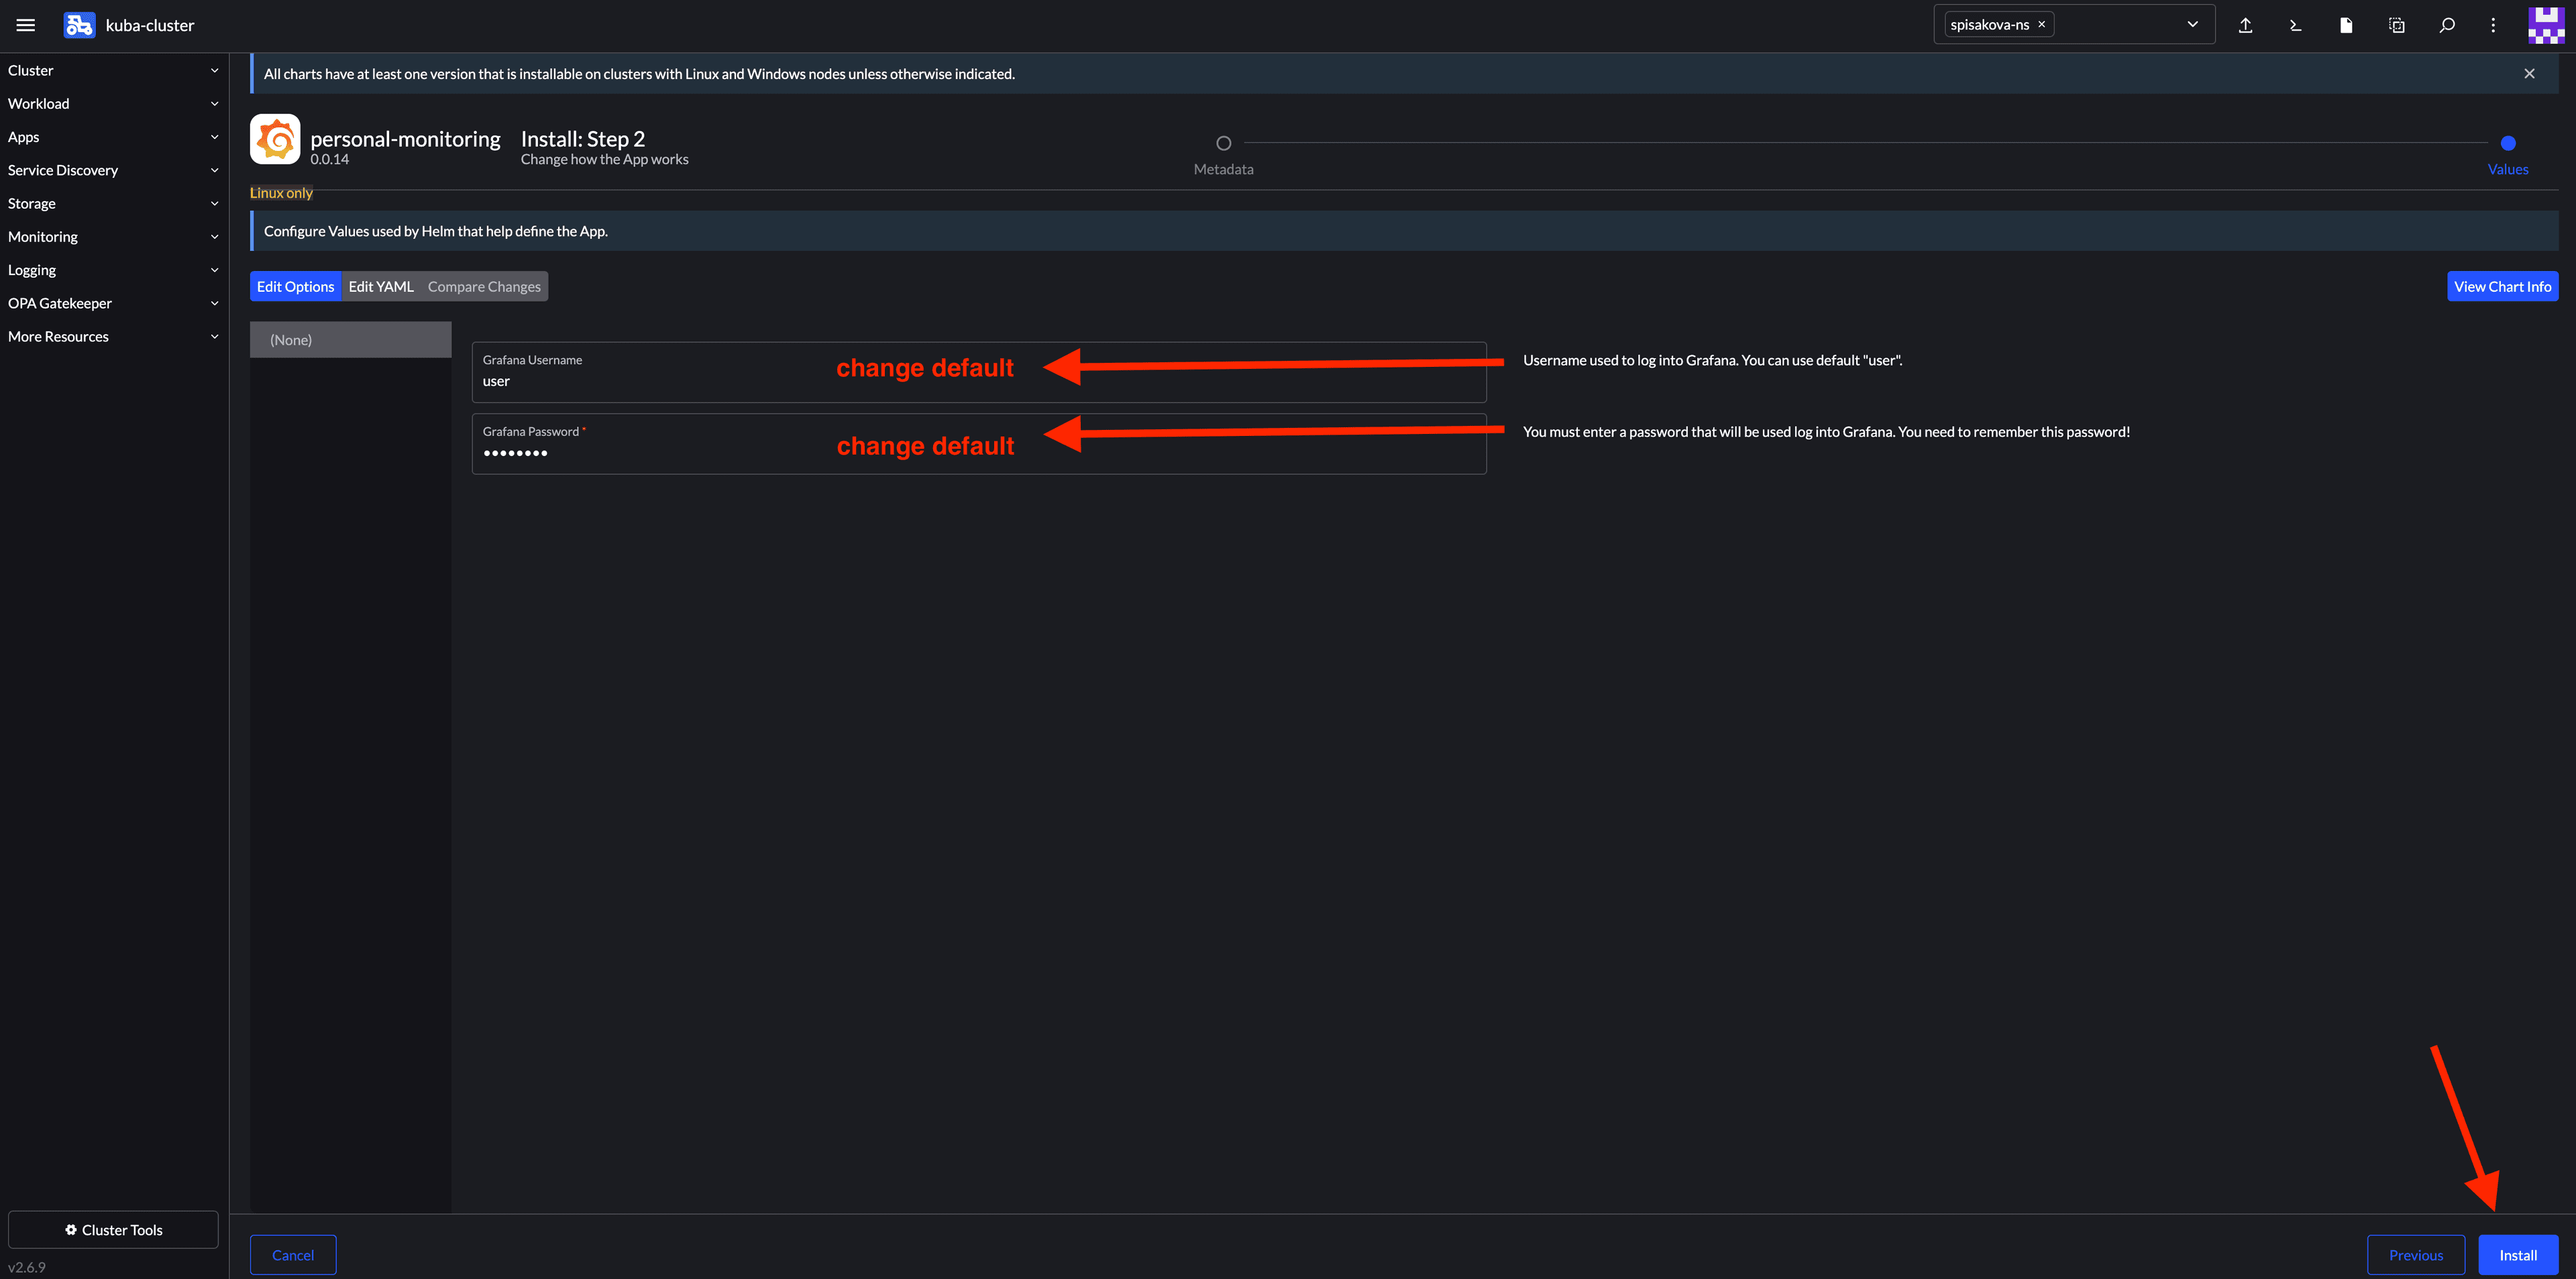
Task: Open the namespace filter dropdown arrow
Action: [2192, 25]
